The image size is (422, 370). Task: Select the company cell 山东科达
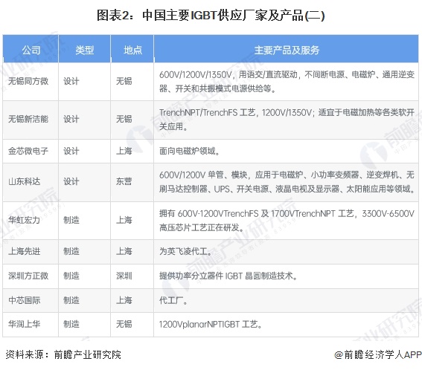click(x=25, y=181)
